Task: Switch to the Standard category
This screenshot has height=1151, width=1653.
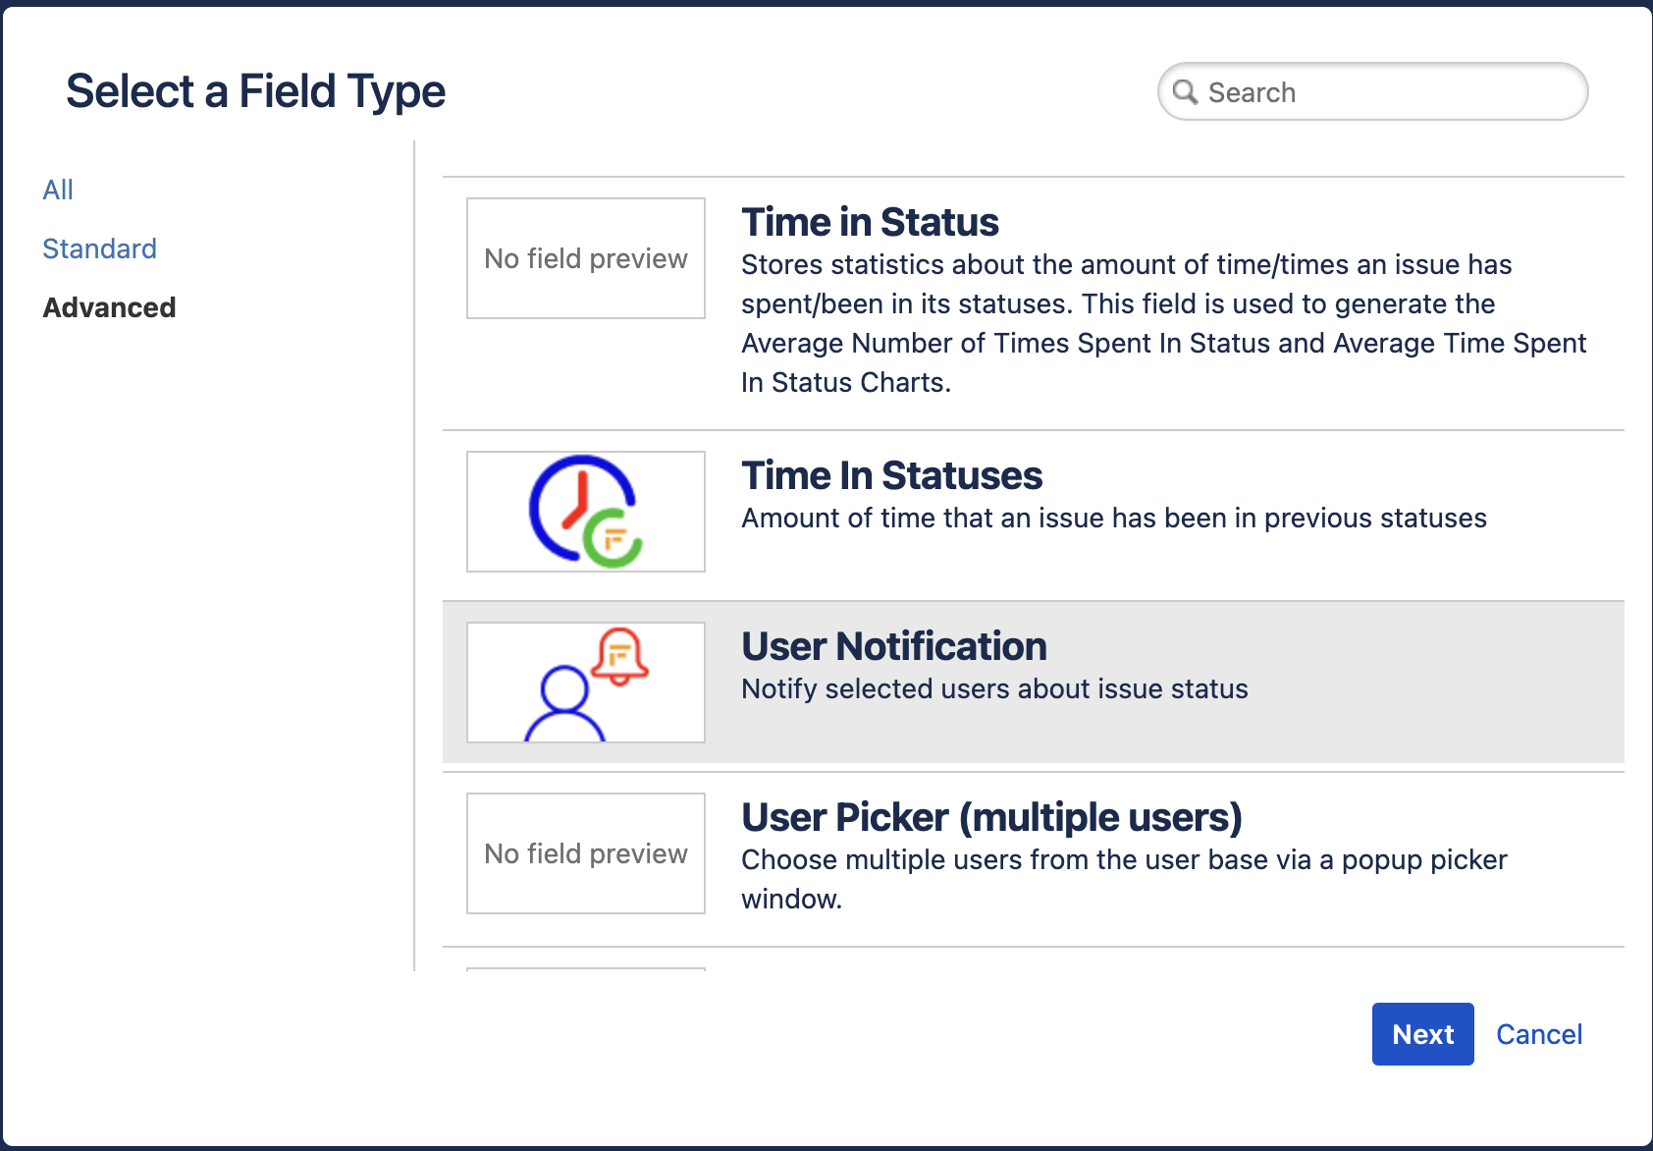Action: (x=99, y=248)
